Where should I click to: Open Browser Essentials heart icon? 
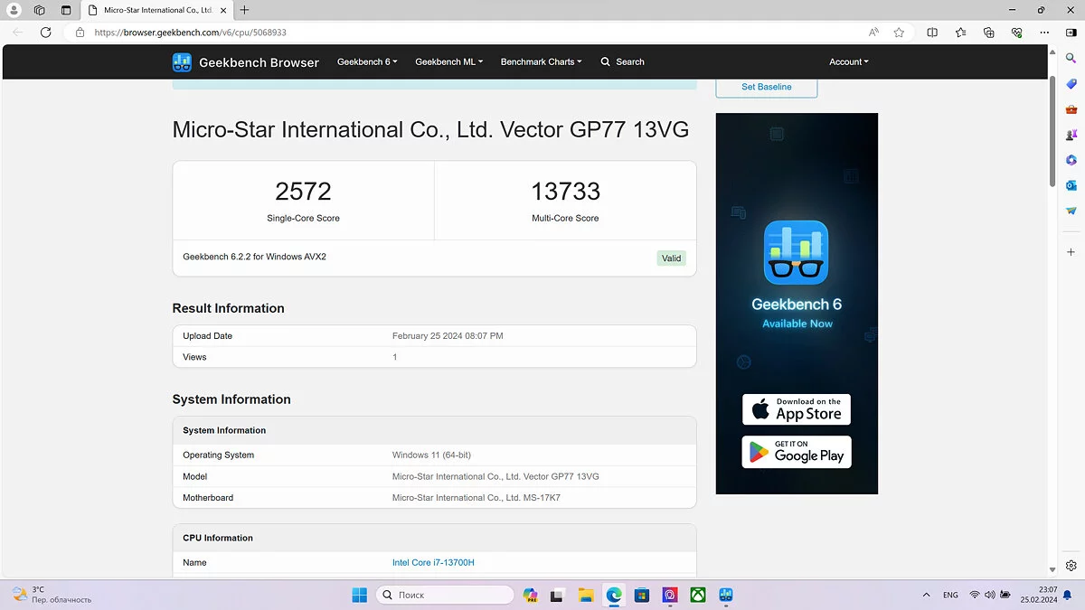tap(1017, 33)
